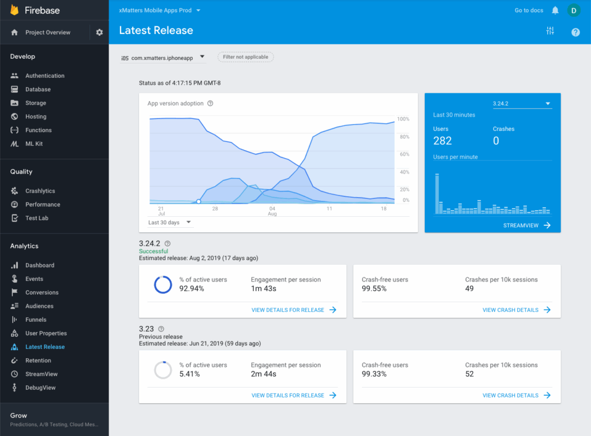
Task: Click the Filter not applicable chip
Action: click(x=245, y=57)
